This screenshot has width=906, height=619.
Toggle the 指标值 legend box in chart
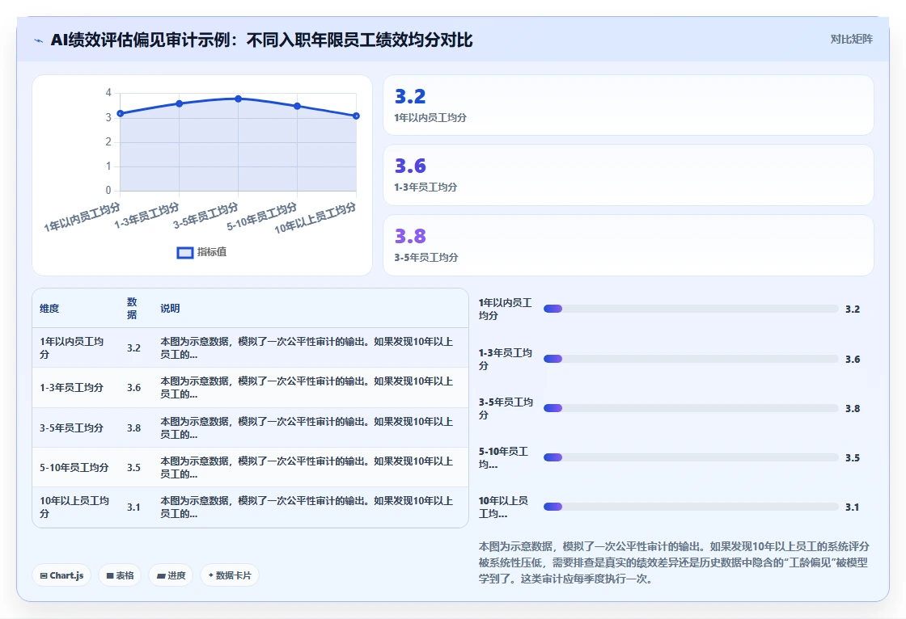coord(185,252)
